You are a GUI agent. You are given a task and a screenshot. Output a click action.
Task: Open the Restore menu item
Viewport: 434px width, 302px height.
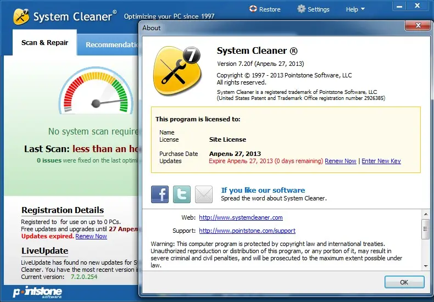(265, 9)
